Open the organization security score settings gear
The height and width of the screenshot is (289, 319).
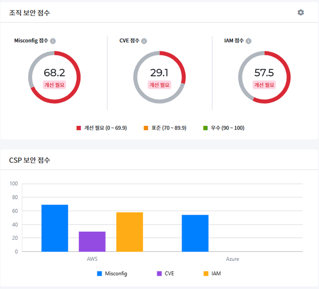pyautogui.click(x=300, y=12)
